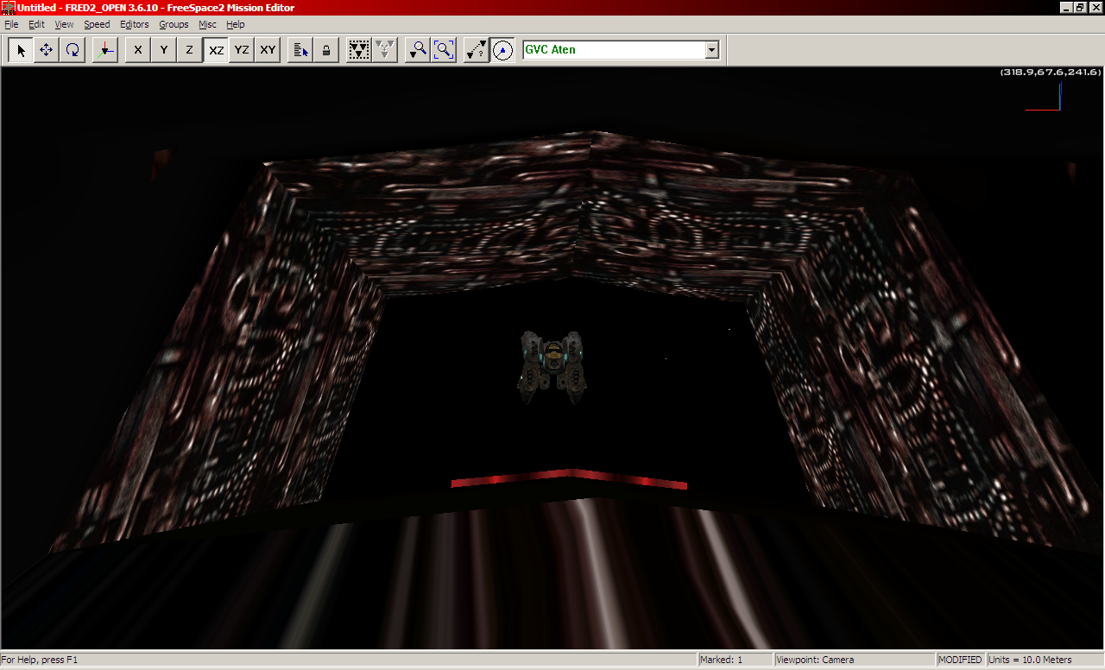Click the 'Viewpoint: Camera' status entry
This screenshot has width=1105, height=670.
click(855, 660)
